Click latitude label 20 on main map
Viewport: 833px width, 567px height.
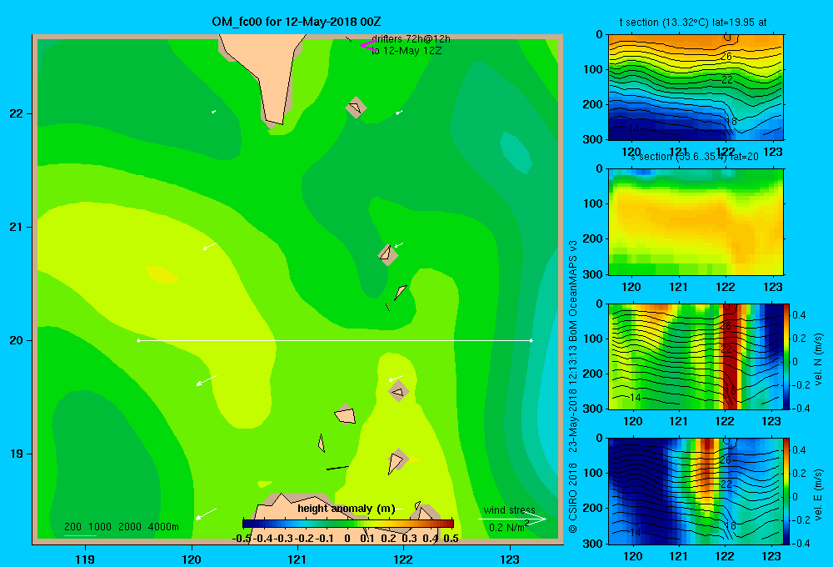(17, 340)
